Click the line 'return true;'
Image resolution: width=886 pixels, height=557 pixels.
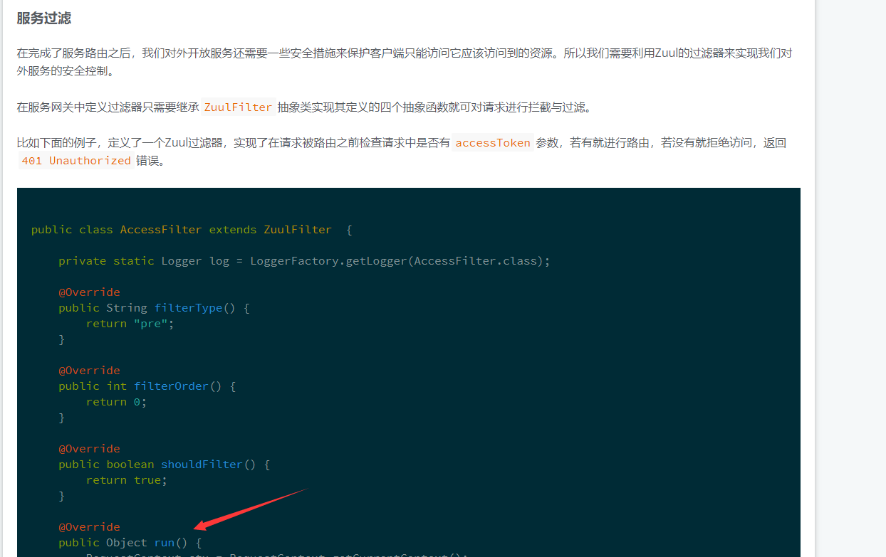pos(127,480)
